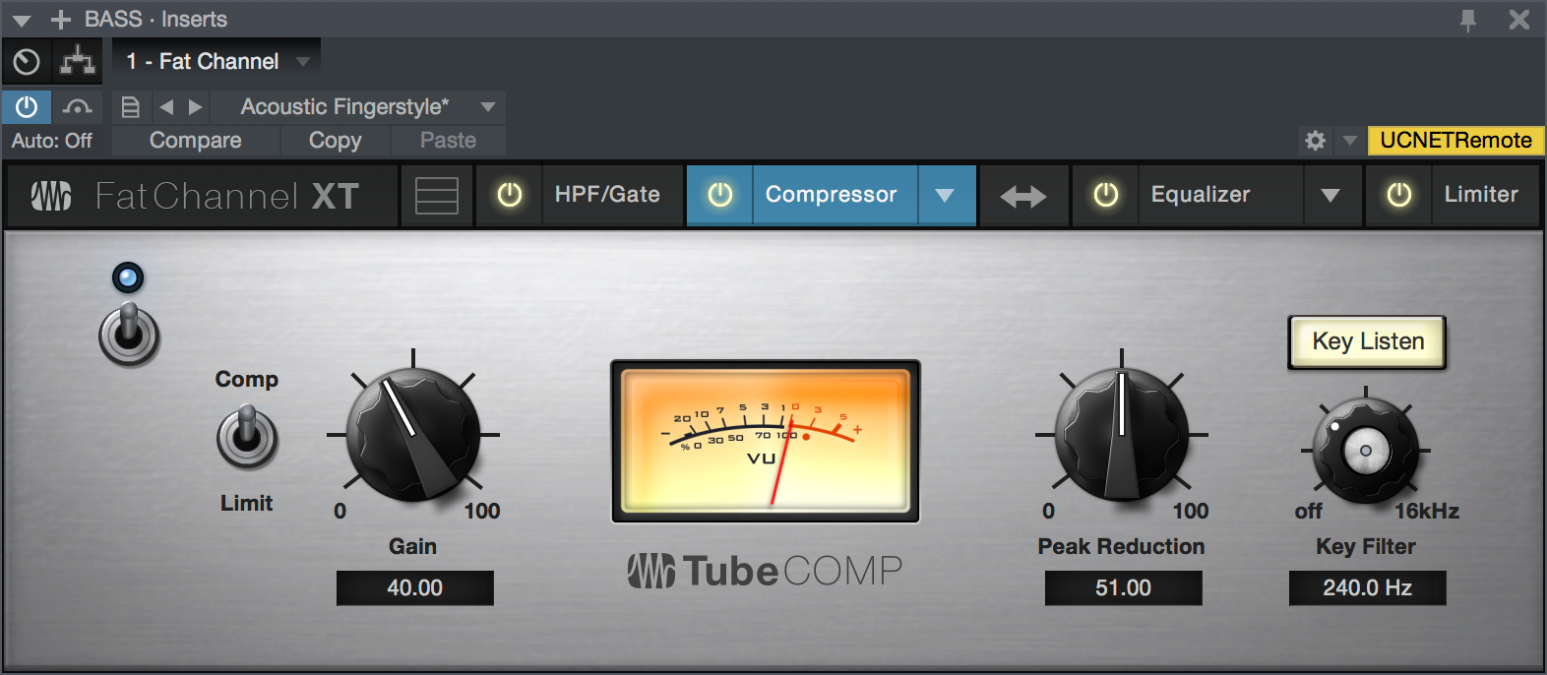
Task: Click the Compare button
Action: coord(196,141)
